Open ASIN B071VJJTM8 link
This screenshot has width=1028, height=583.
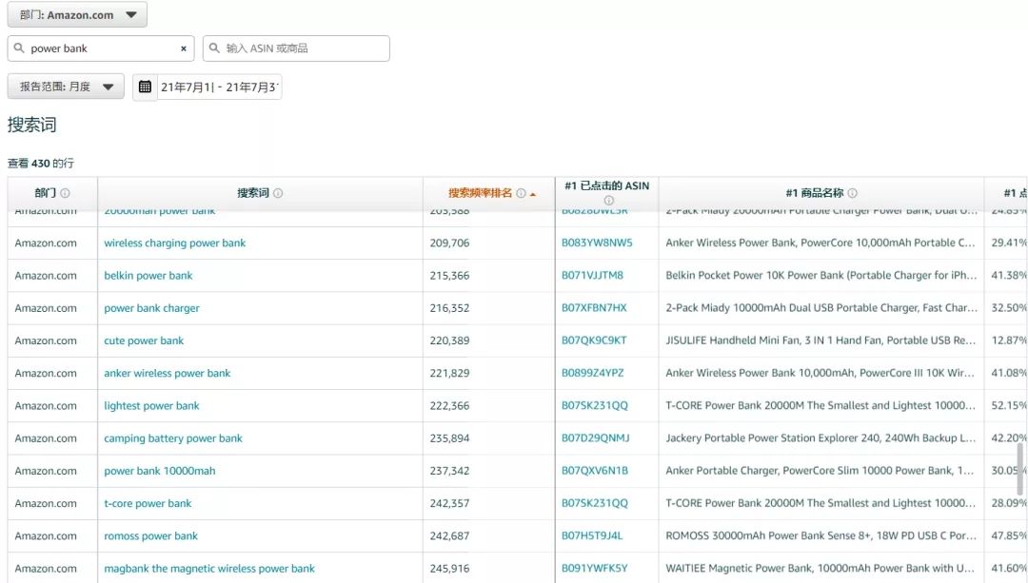coord(592,275)
